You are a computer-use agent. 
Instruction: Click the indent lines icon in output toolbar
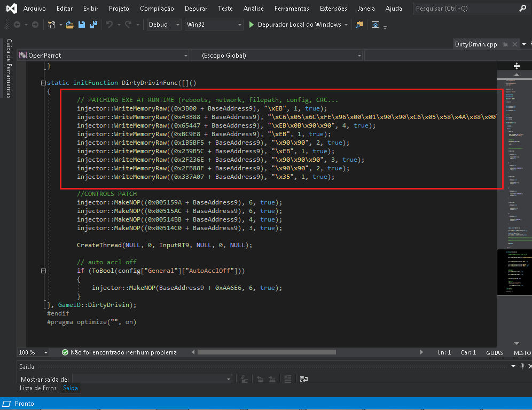click(288, 379)
